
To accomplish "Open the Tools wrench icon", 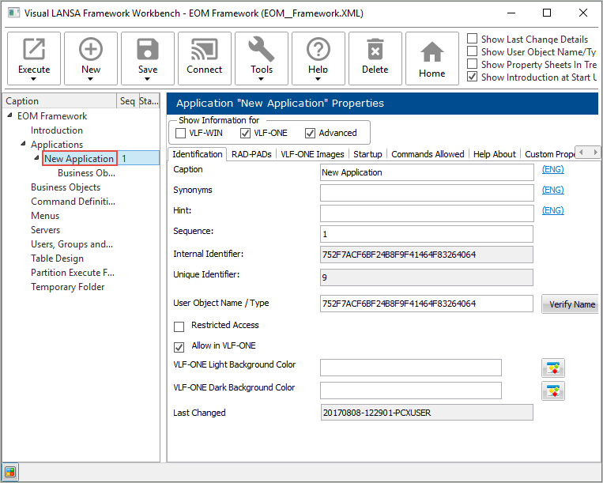I will 262,51.
